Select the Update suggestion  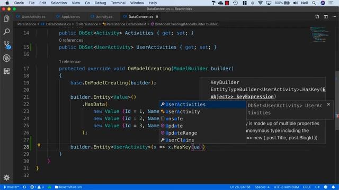[x=202, y=126]
